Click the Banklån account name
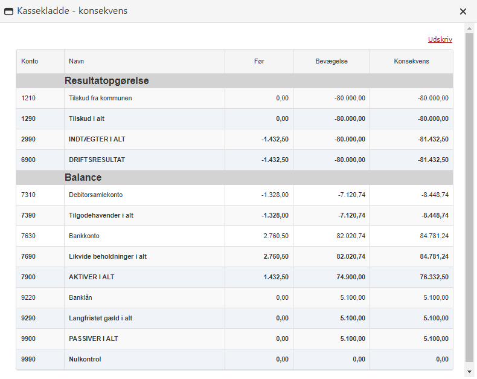477x379 pixels. [x=80, y=297]
